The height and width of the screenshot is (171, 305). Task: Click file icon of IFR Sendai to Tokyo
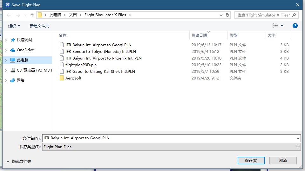[x=62, y=51]
